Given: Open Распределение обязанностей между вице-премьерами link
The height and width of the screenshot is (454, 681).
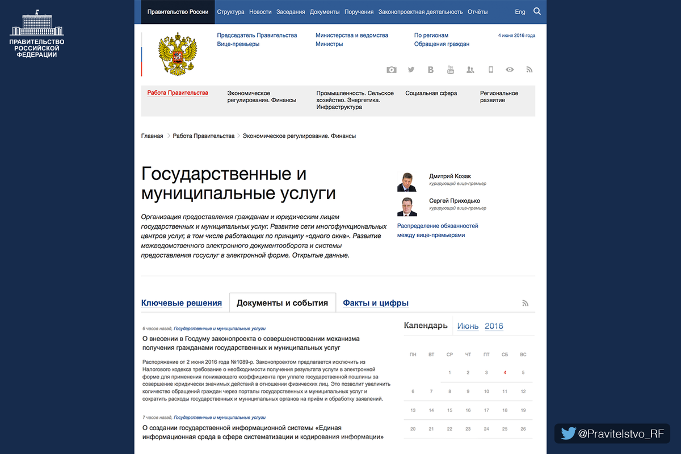Looking at the screenshot, I should pos(438,230).
